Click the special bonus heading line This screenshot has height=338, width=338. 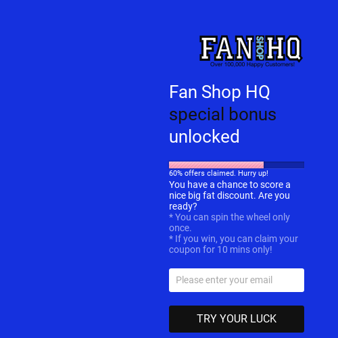point(222,114)
